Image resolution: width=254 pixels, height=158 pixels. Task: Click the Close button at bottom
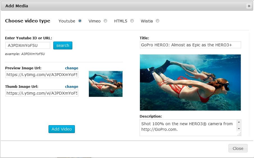[x=238, y=148]
